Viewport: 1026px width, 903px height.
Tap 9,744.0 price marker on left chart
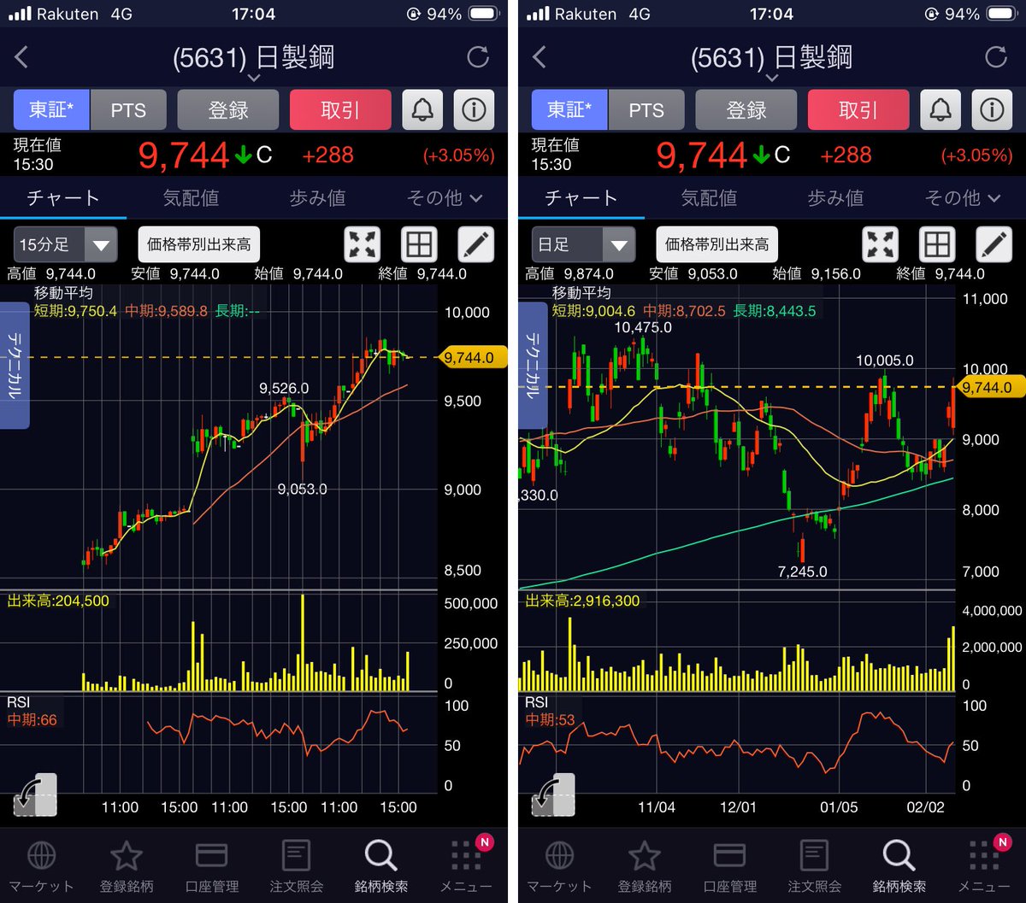click(471, 358)
